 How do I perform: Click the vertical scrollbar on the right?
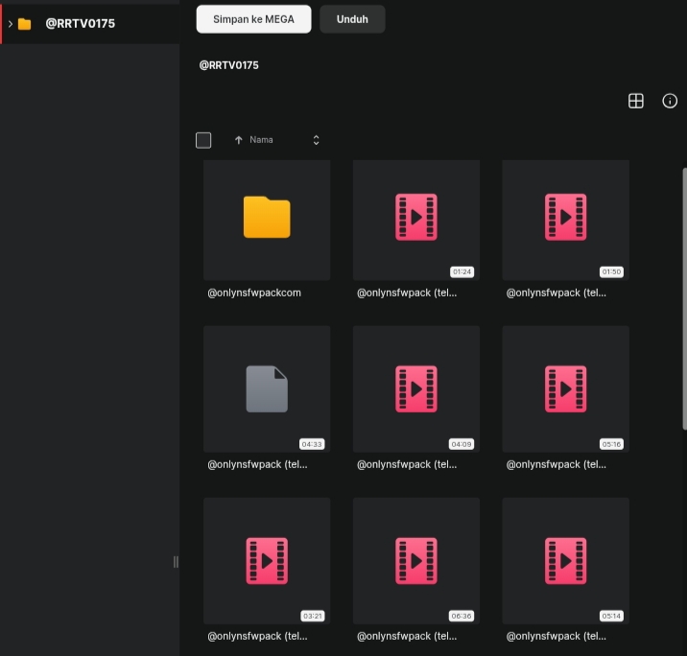tap(684, 298)
